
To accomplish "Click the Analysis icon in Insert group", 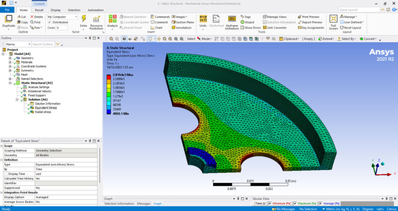I will 112,19.
